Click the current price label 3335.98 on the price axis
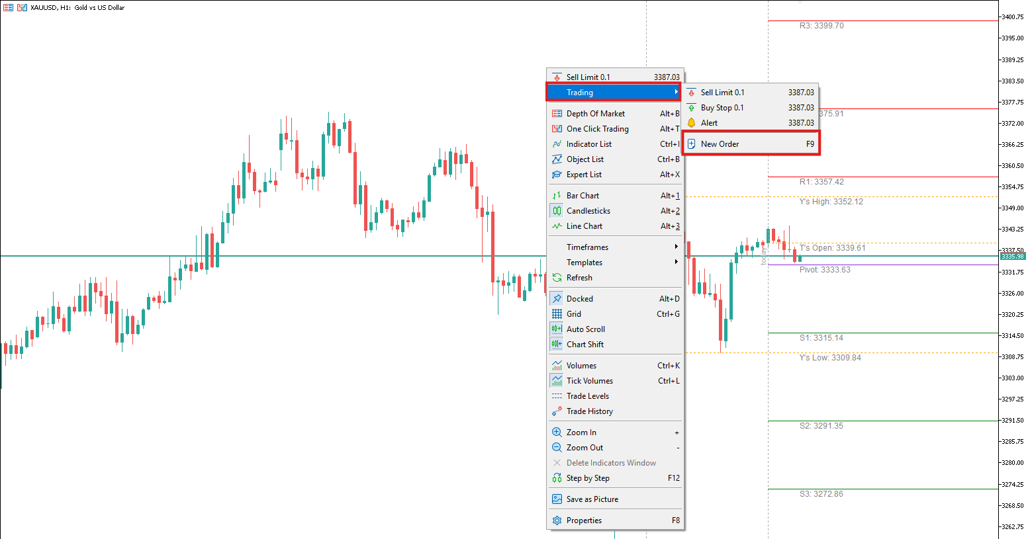 point(1012,257)
